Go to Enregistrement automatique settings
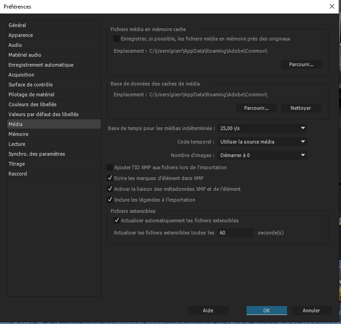Screen dimensions: 341x324 pyautogui.click(x=41, y=65)
